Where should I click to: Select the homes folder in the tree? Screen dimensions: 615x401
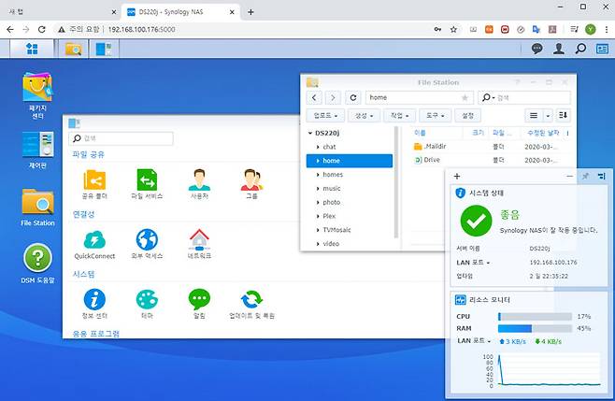(333, 175)
